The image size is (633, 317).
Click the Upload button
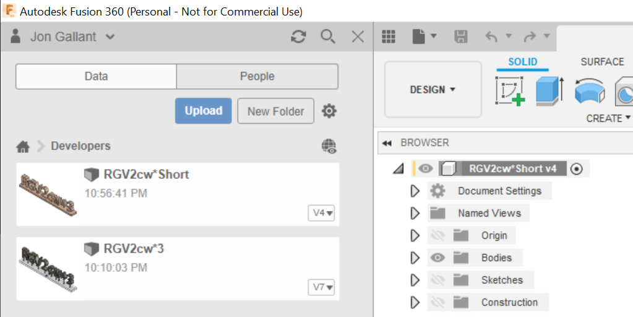click(203, 111)
